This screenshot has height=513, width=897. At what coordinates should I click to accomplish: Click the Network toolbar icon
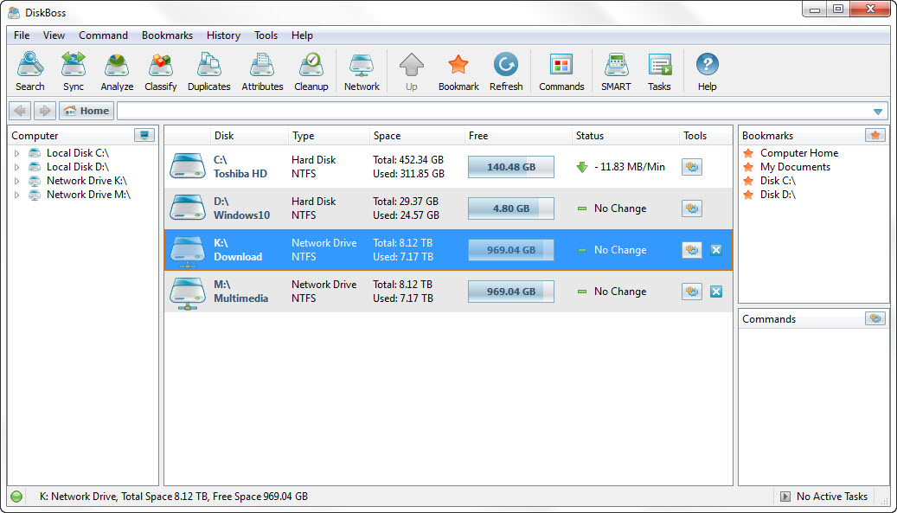click(362, 72)
